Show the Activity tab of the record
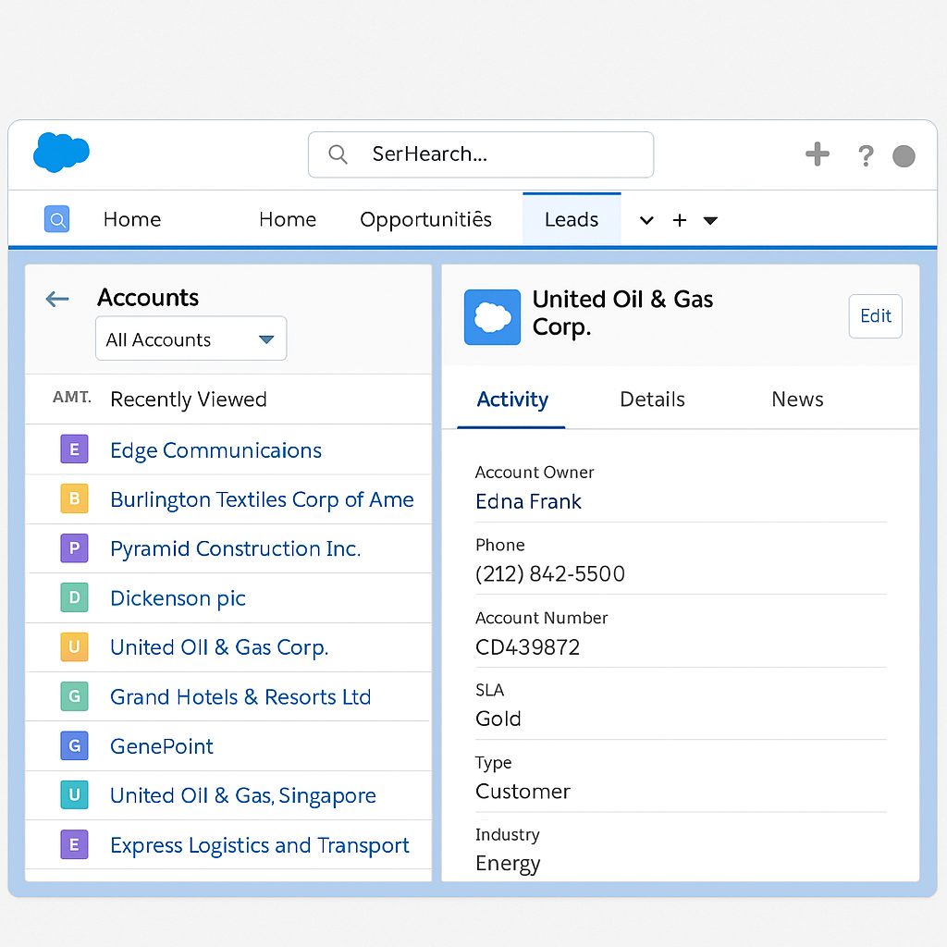 point(512,400)
